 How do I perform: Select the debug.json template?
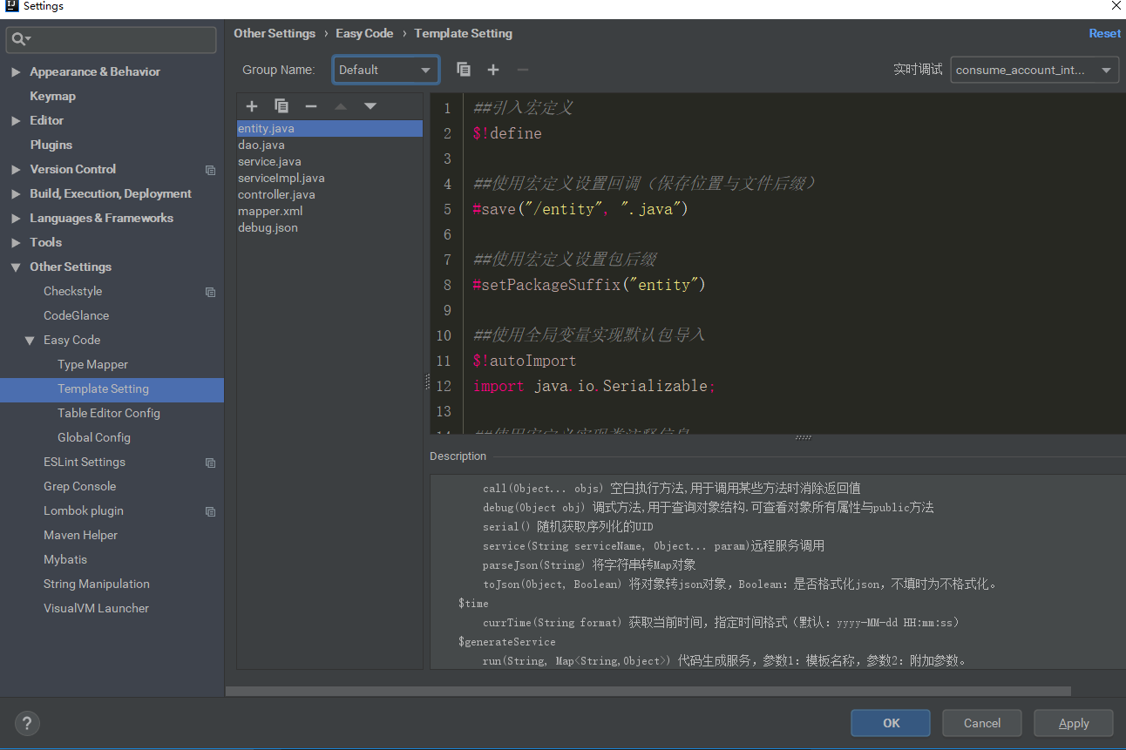[329, 227]
